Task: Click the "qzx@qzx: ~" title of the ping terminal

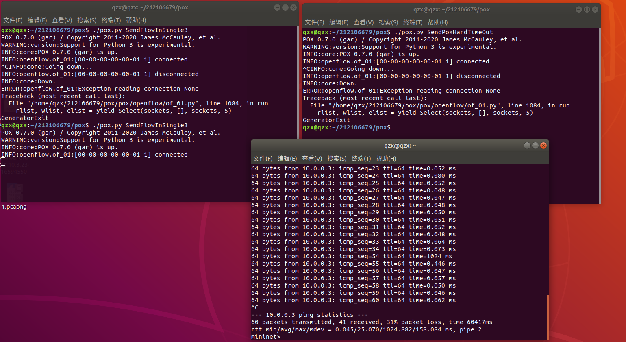Action: (x=400, y=146)
